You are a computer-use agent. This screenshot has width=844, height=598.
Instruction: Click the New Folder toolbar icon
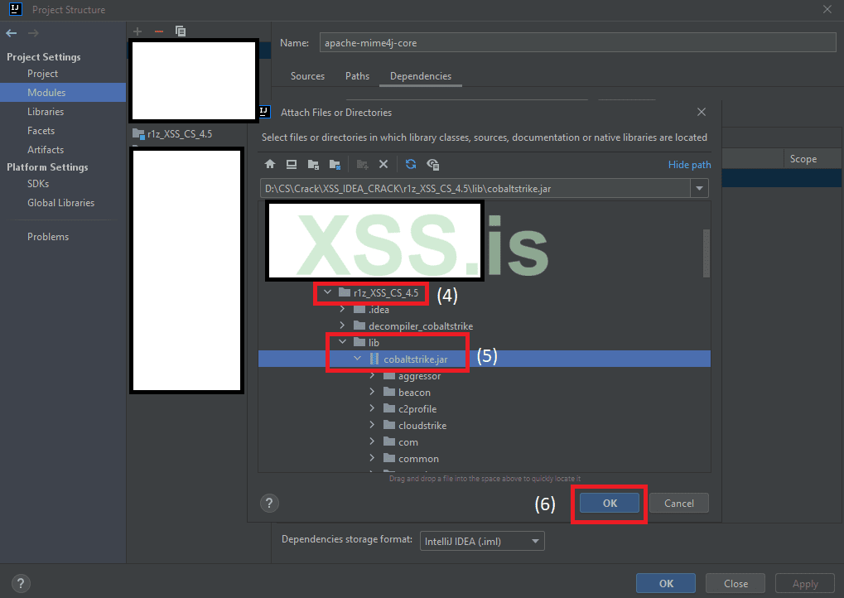click(362, 164)
